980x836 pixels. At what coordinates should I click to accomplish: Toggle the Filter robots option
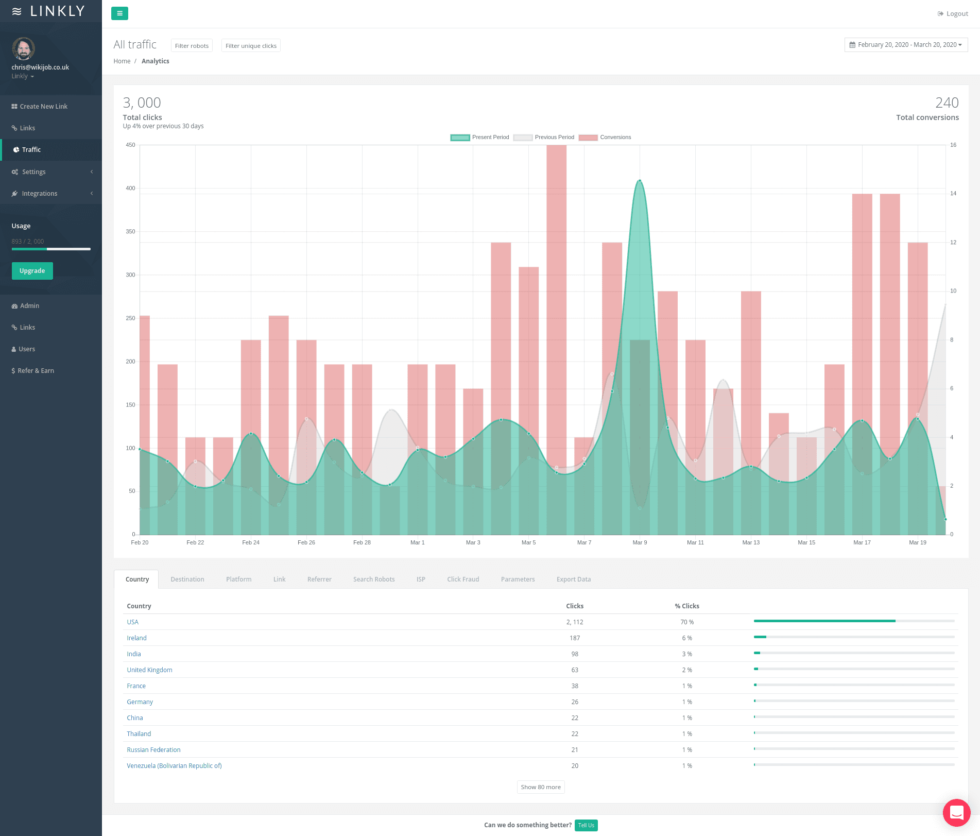point(192,46)
